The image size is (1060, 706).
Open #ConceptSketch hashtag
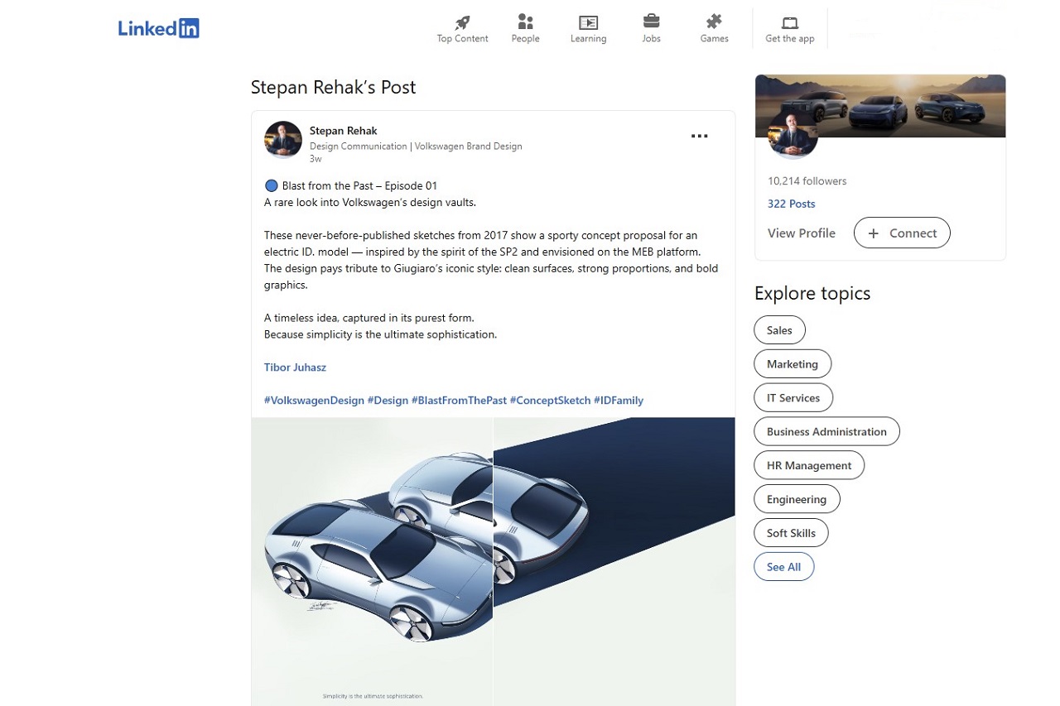coord(550,401)
